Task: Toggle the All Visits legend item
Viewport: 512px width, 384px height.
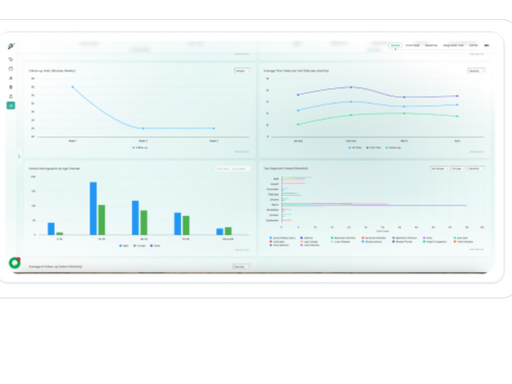Action: click(355, 147)
